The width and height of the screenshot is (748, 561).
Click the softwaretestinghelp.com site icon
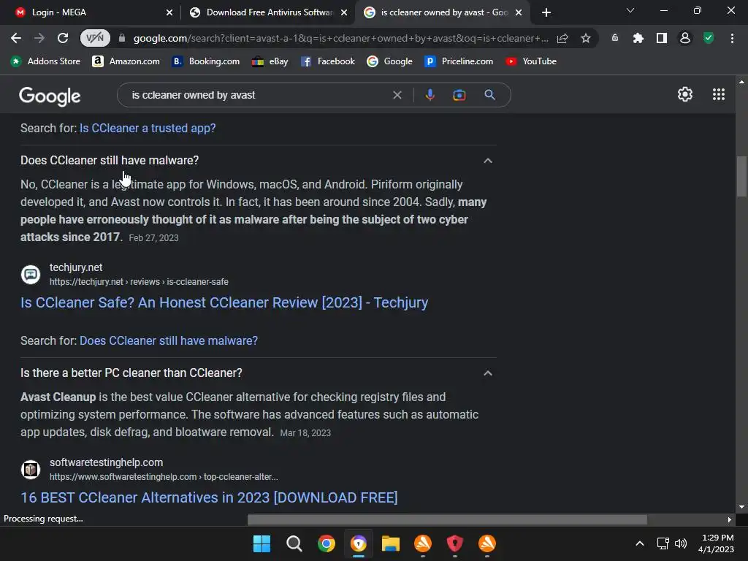[31, 470]
